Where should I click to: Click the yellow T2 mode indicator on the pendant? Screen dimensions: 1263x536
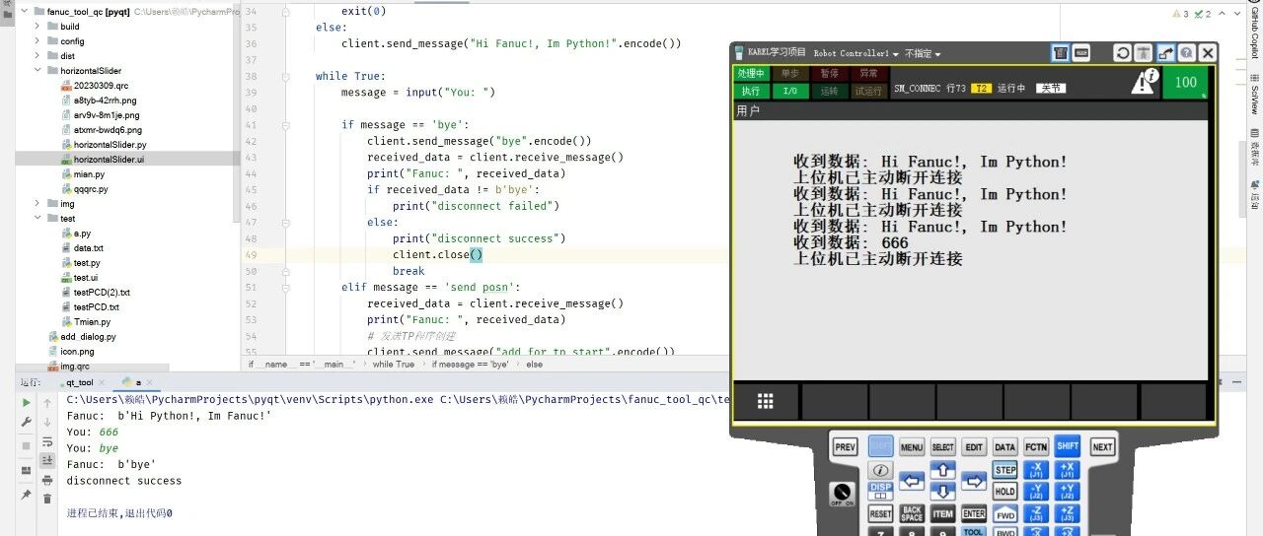tap(981, 89)
